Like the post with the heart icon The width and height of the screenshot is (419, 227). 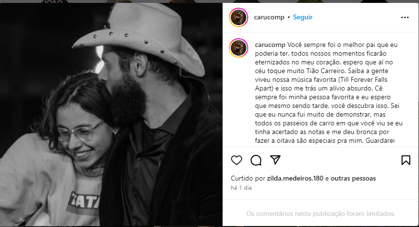(x=237, y=160)
